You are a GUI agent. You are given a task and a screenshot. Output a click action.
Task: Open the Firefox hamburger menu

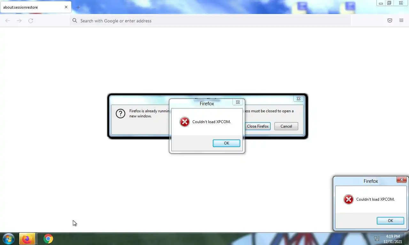pyautogui.click(x=401, y=21)
